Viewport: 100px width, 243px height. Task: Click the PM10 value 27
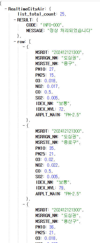(x=51, y=70)
